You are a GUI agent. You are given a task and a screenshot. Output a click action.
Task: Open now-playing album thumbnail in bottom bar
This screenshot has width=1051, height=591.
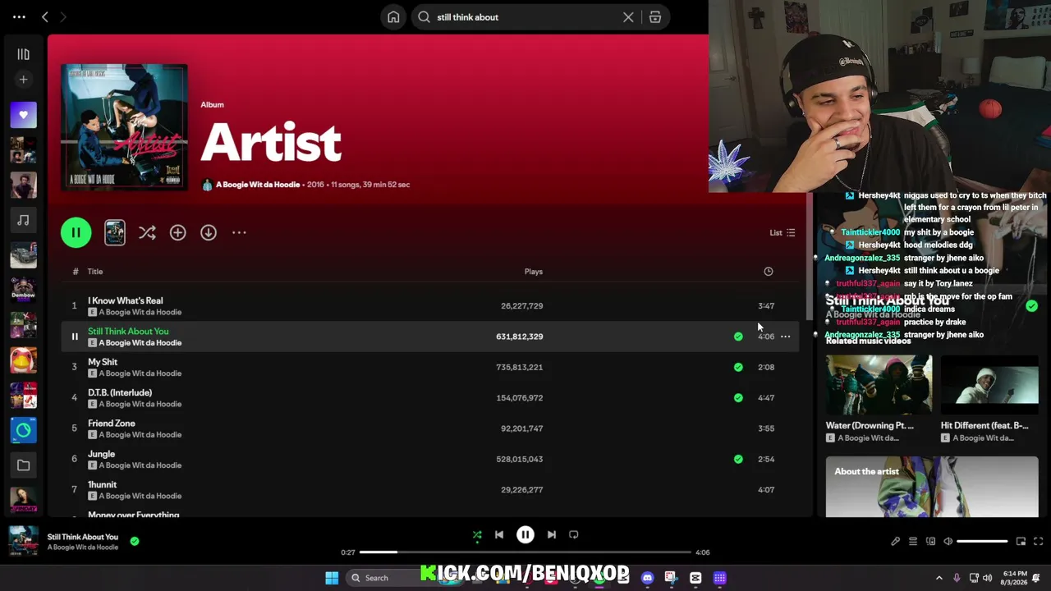tap(23, 541)
